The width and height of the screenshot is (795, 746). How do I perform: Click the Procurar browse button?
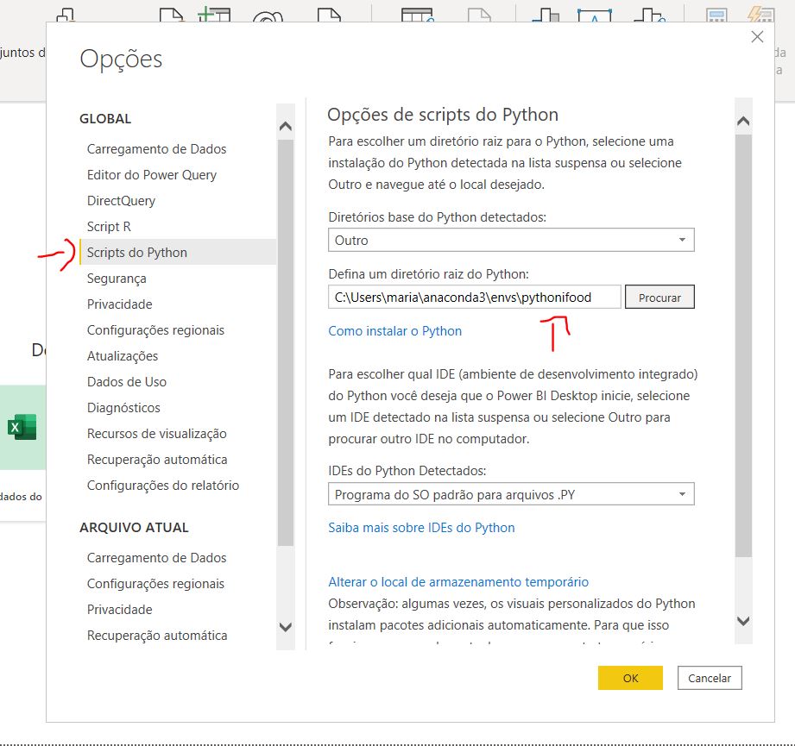point(659,298)
